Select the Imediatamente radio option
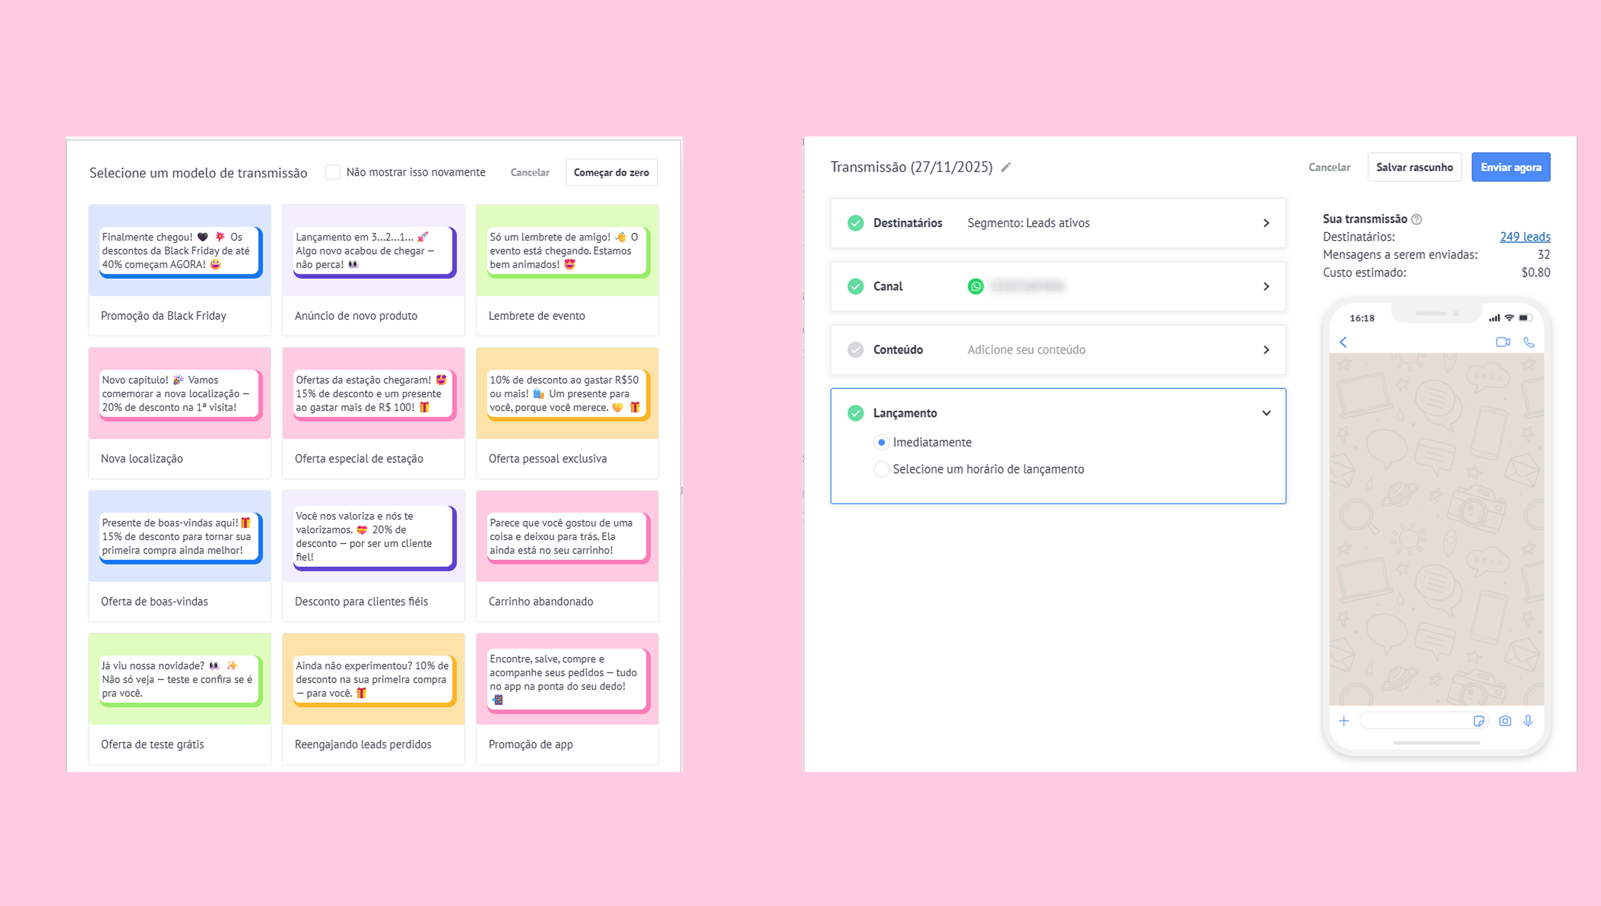Image resolution: width=1601 pixels, height=906 pixels. pyautogui.click(x=881, y=442)
